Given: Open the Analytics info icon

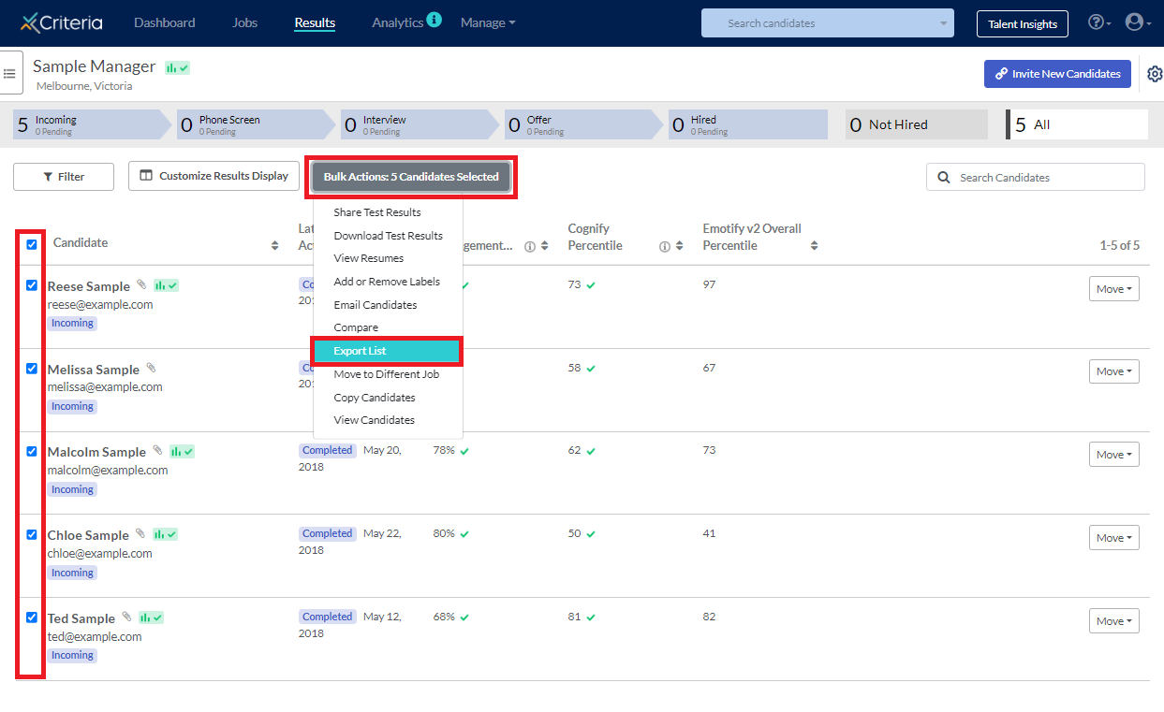Looking at the screenshot, I should coord(434,19).
